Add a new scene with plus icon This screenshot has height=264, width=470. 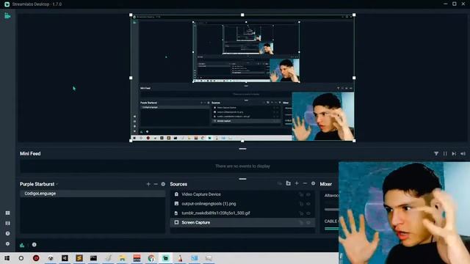[148, 184]
